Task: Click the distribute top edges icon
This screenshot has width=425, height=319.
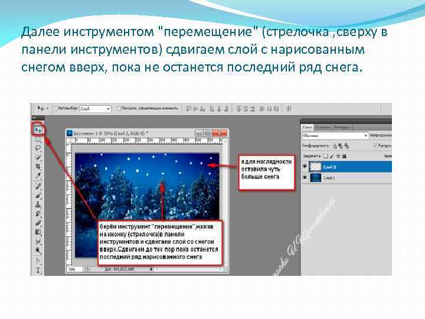Action: 238,109
